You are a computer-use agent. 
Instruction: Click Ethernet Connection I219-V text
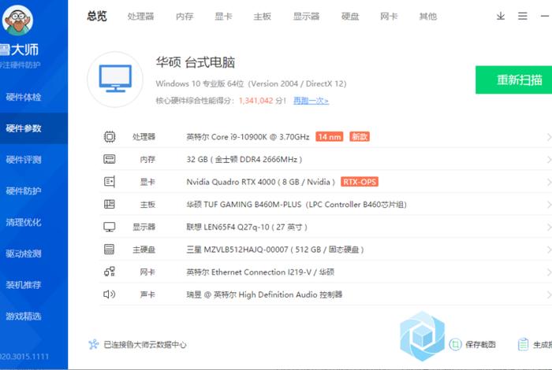click(262, 272)
